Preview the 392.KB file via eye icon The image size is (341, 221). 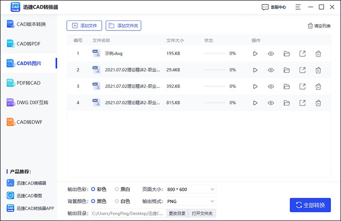(271, 86)
